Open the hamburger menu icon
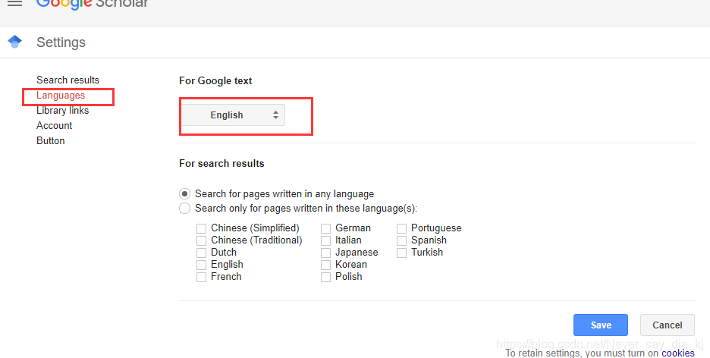Screen dimensions: 710x358 15,3
